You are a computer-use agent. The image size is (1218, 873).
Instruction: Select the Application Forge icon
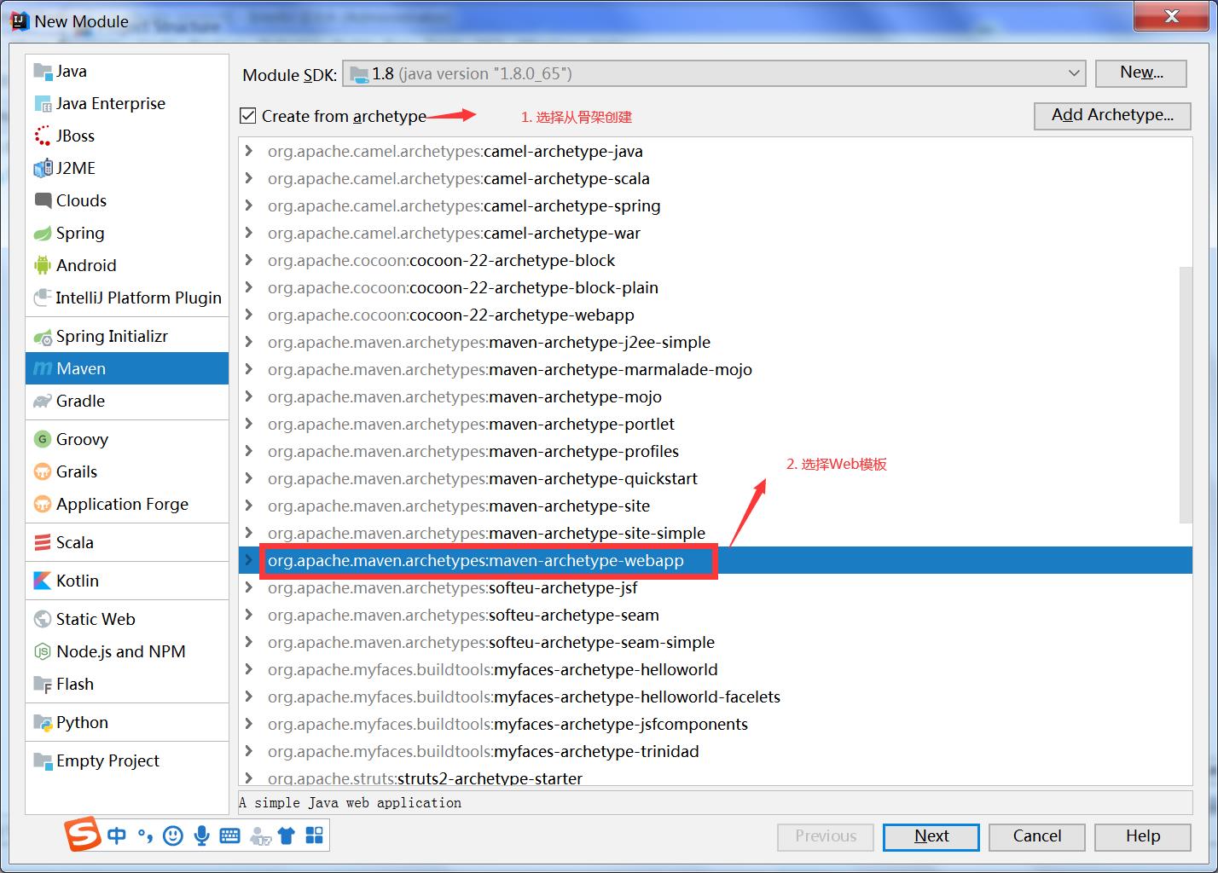(x=43, y=504)
